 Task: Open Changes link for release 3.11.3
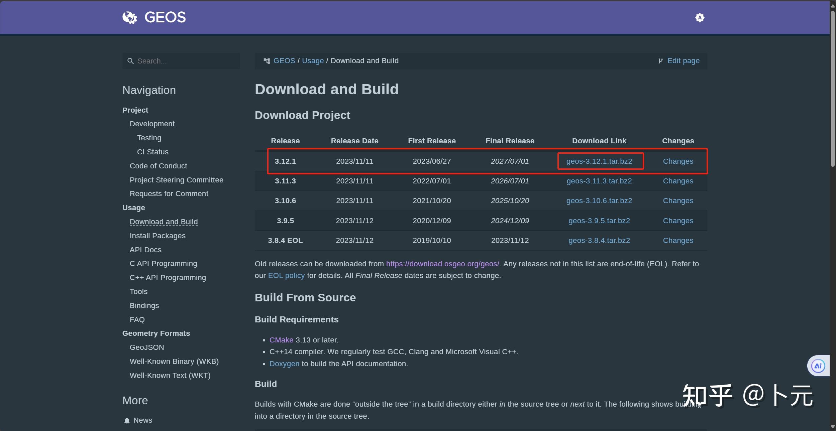pos(678,181)
